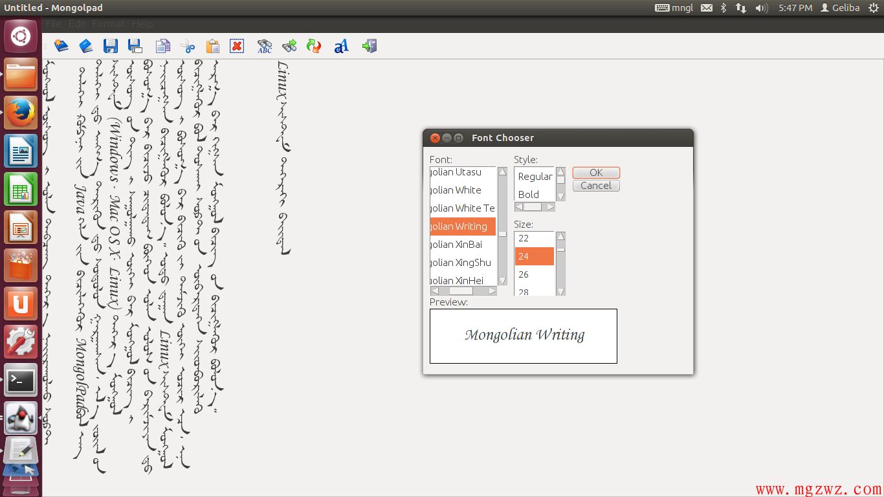Launch Firefox from the dock
Image resolution: width=884 pixels, height=497 pixels.
pos(21,113)
